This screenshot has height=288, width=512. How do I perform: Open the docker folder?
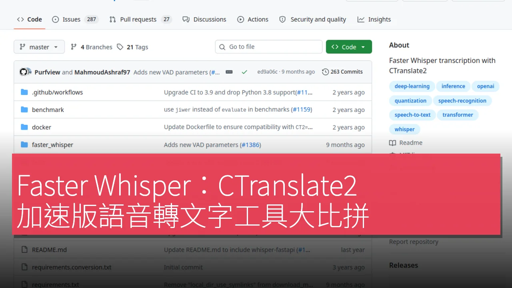[x=42, y=127]
